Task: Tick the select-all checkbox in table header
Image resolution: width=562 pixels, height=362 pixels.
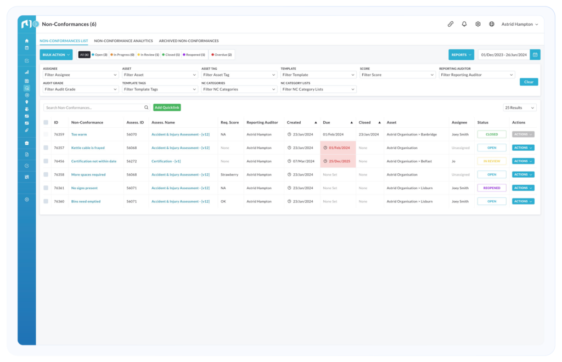Action: (x=46, y=122)
